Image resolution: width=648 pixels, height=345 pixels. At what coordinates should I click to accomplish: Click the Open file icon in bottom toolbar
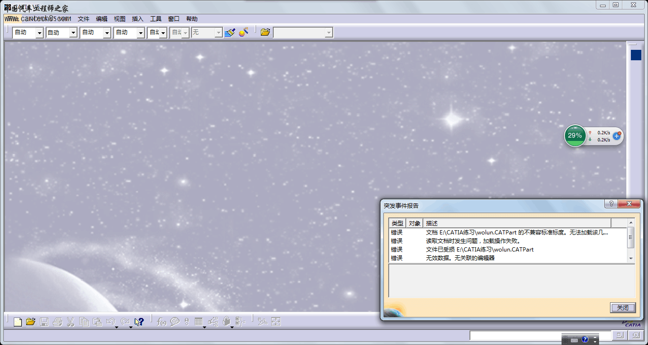point(30,322)
